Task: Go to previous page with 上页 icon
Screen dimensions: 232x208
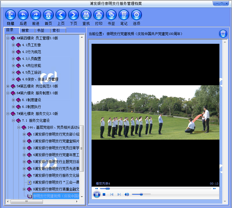Action: 61,15
